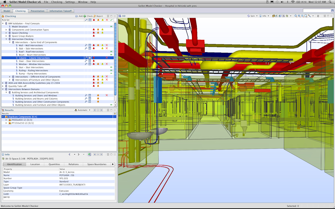Viewport: 335px width, 209px height.
Task: Toggle the red critical severity filter header
Action: [x=94, y=20]
